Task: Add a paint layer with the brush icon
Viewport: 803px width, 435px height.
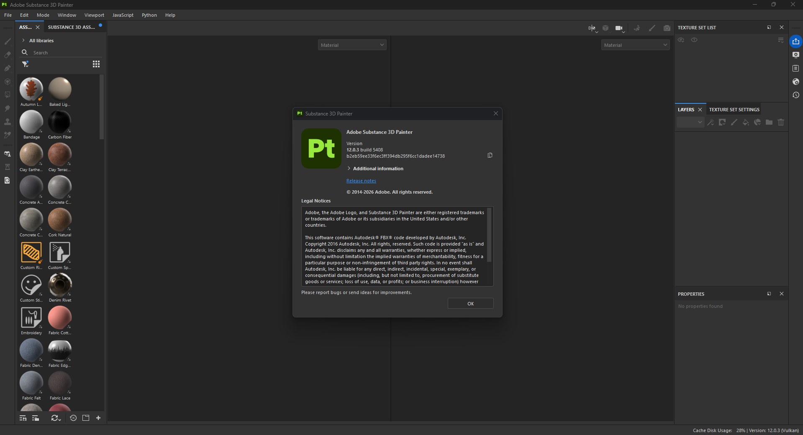Action: click(x=734, y=122)
